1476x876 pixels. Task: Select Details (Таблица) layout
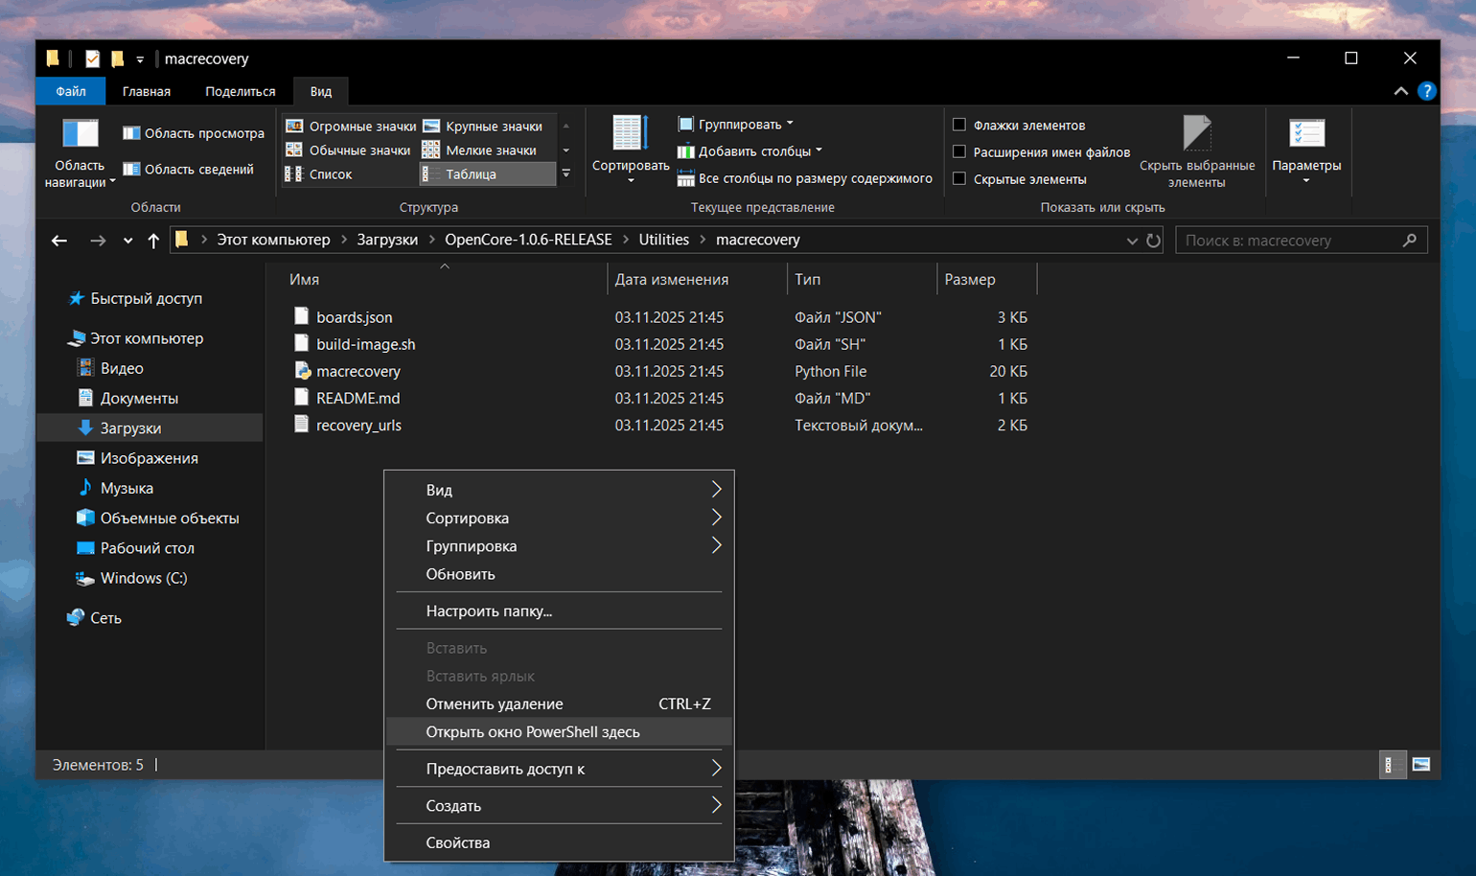[488, 173]
